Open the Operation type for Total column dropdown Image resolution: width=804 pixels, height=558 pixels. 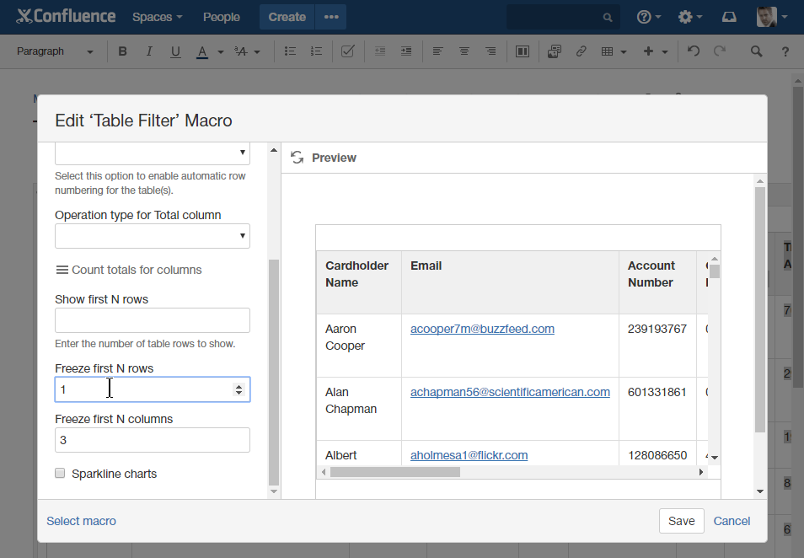click(x=152, y=236)
